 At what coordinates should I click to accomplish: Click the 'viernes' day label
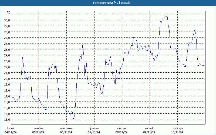pos(122,129)
